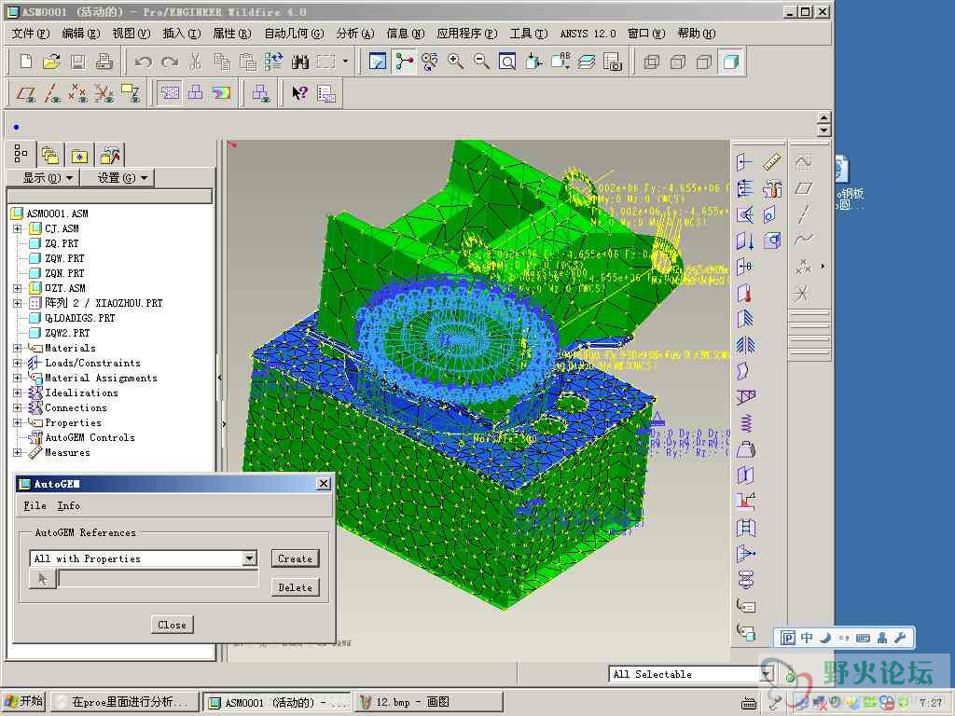
Task: Expand the DZT.ASM tree node
Action: (18, 288)
